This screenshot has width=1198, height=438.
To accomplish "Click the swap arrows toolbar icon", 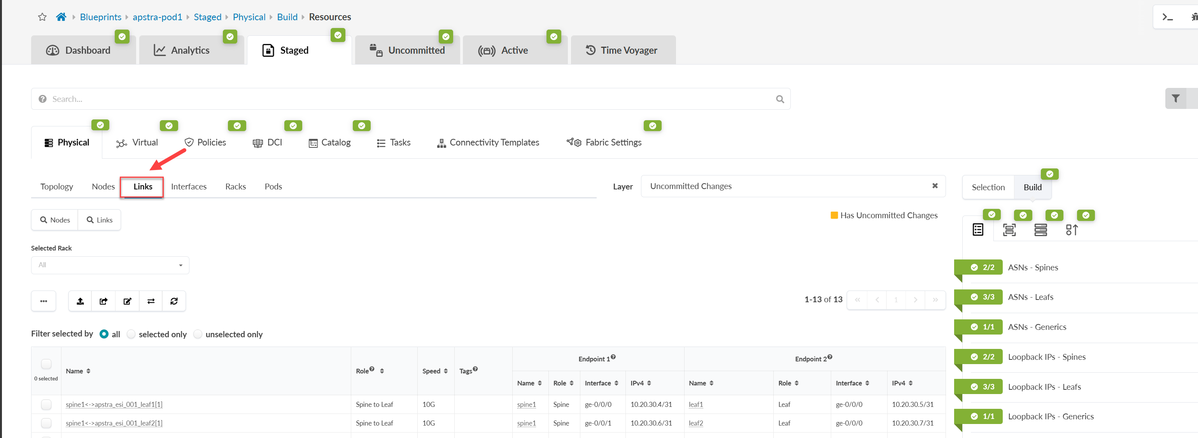I will [x=151, y=301].
